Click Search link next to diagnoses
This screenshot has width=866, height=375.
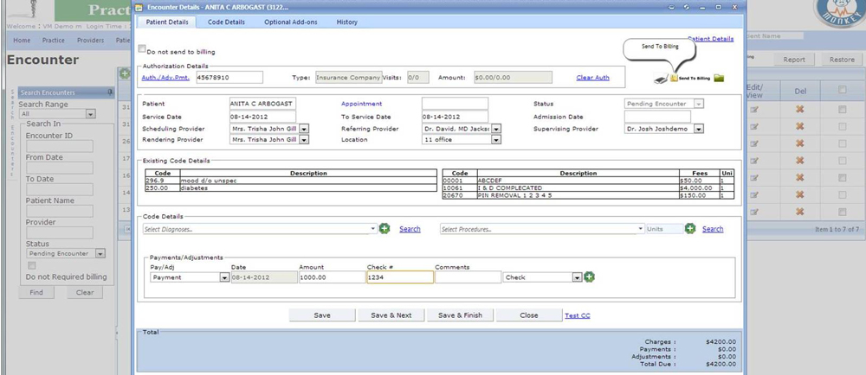click(x=410, y=228)
